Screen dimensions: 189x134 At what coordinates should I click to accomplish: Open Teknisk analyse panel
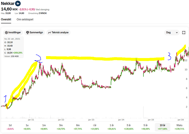58,32
